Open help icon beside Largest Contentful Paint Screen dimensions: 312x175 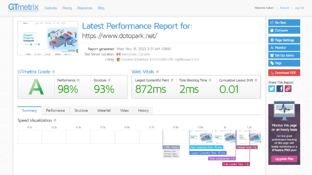click(172, 80)
